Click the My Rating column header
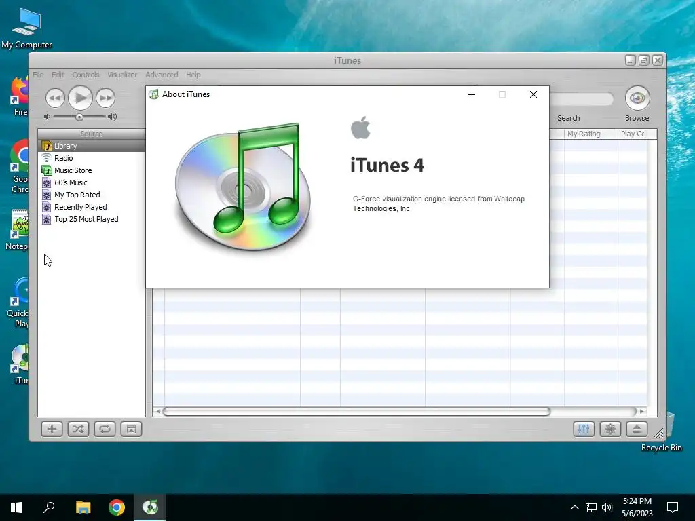 (x=590, y=134)
